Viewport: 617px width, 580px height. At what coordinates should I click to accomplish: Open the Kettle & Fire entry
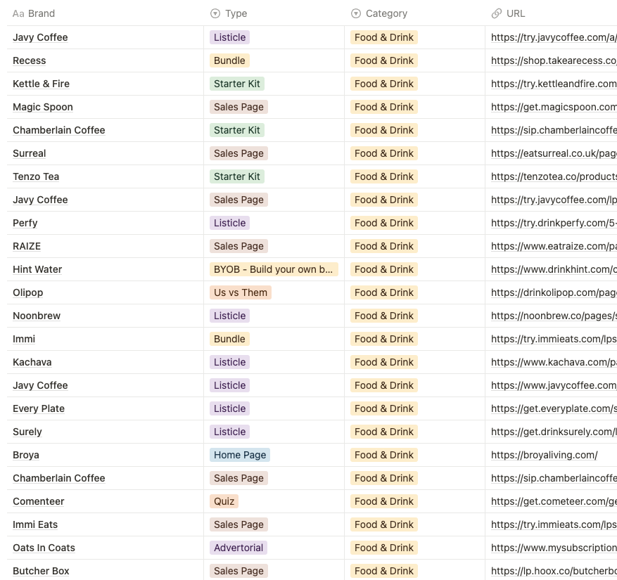[41, 84]
